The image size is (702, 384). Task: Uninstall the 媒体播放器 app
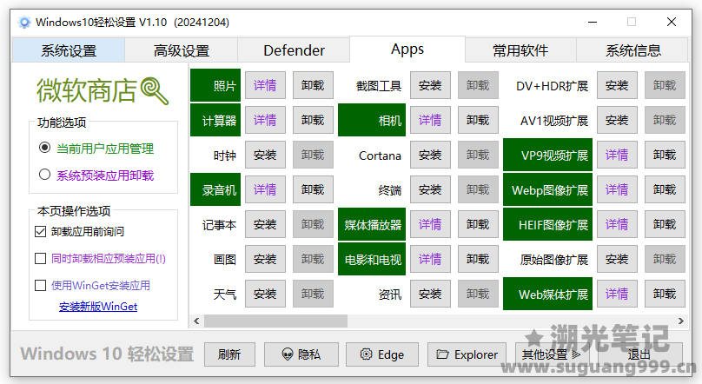click(x=478, y=224)
